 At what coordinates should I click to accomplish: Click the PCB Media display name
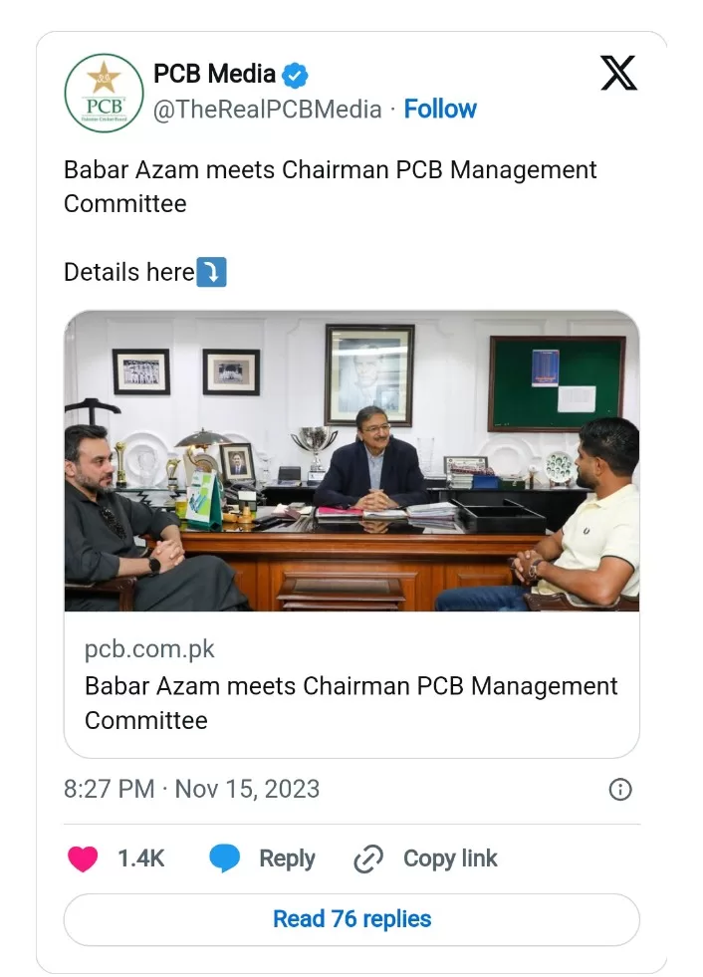tap(214, 74)
